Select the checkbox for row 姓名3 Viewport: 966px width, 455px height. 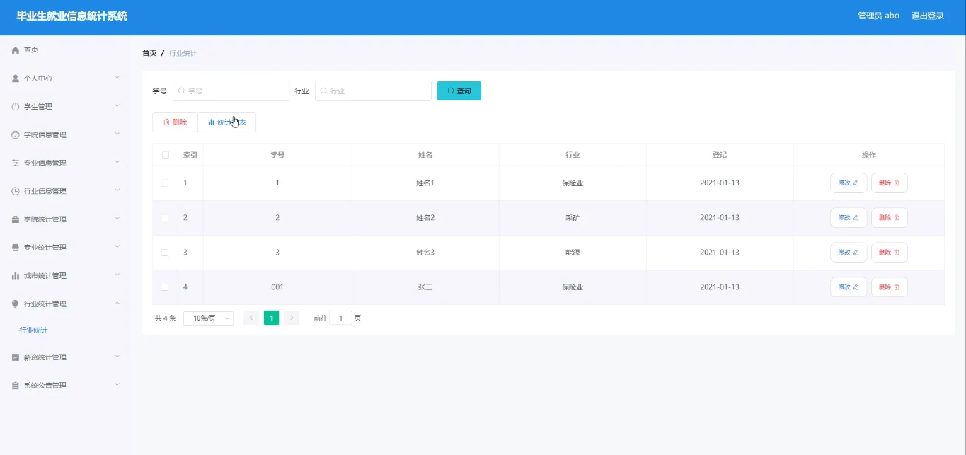click(165, 252)
